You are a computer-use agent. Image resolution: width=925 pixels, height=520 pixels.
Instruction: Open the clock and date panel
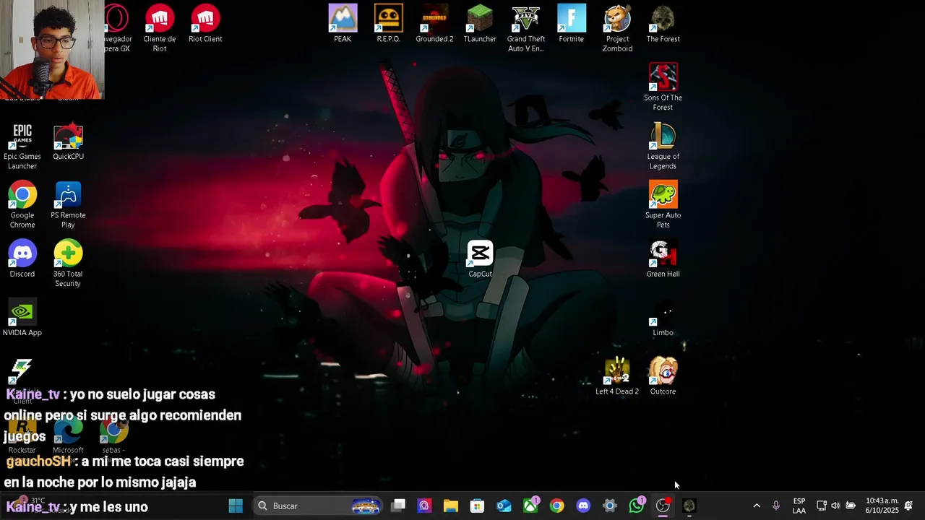882,506
